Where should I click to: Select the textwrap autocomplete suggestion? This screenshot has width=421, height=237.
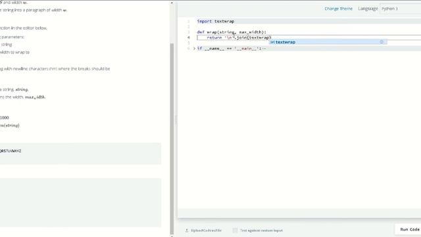(x=328, y=42)
